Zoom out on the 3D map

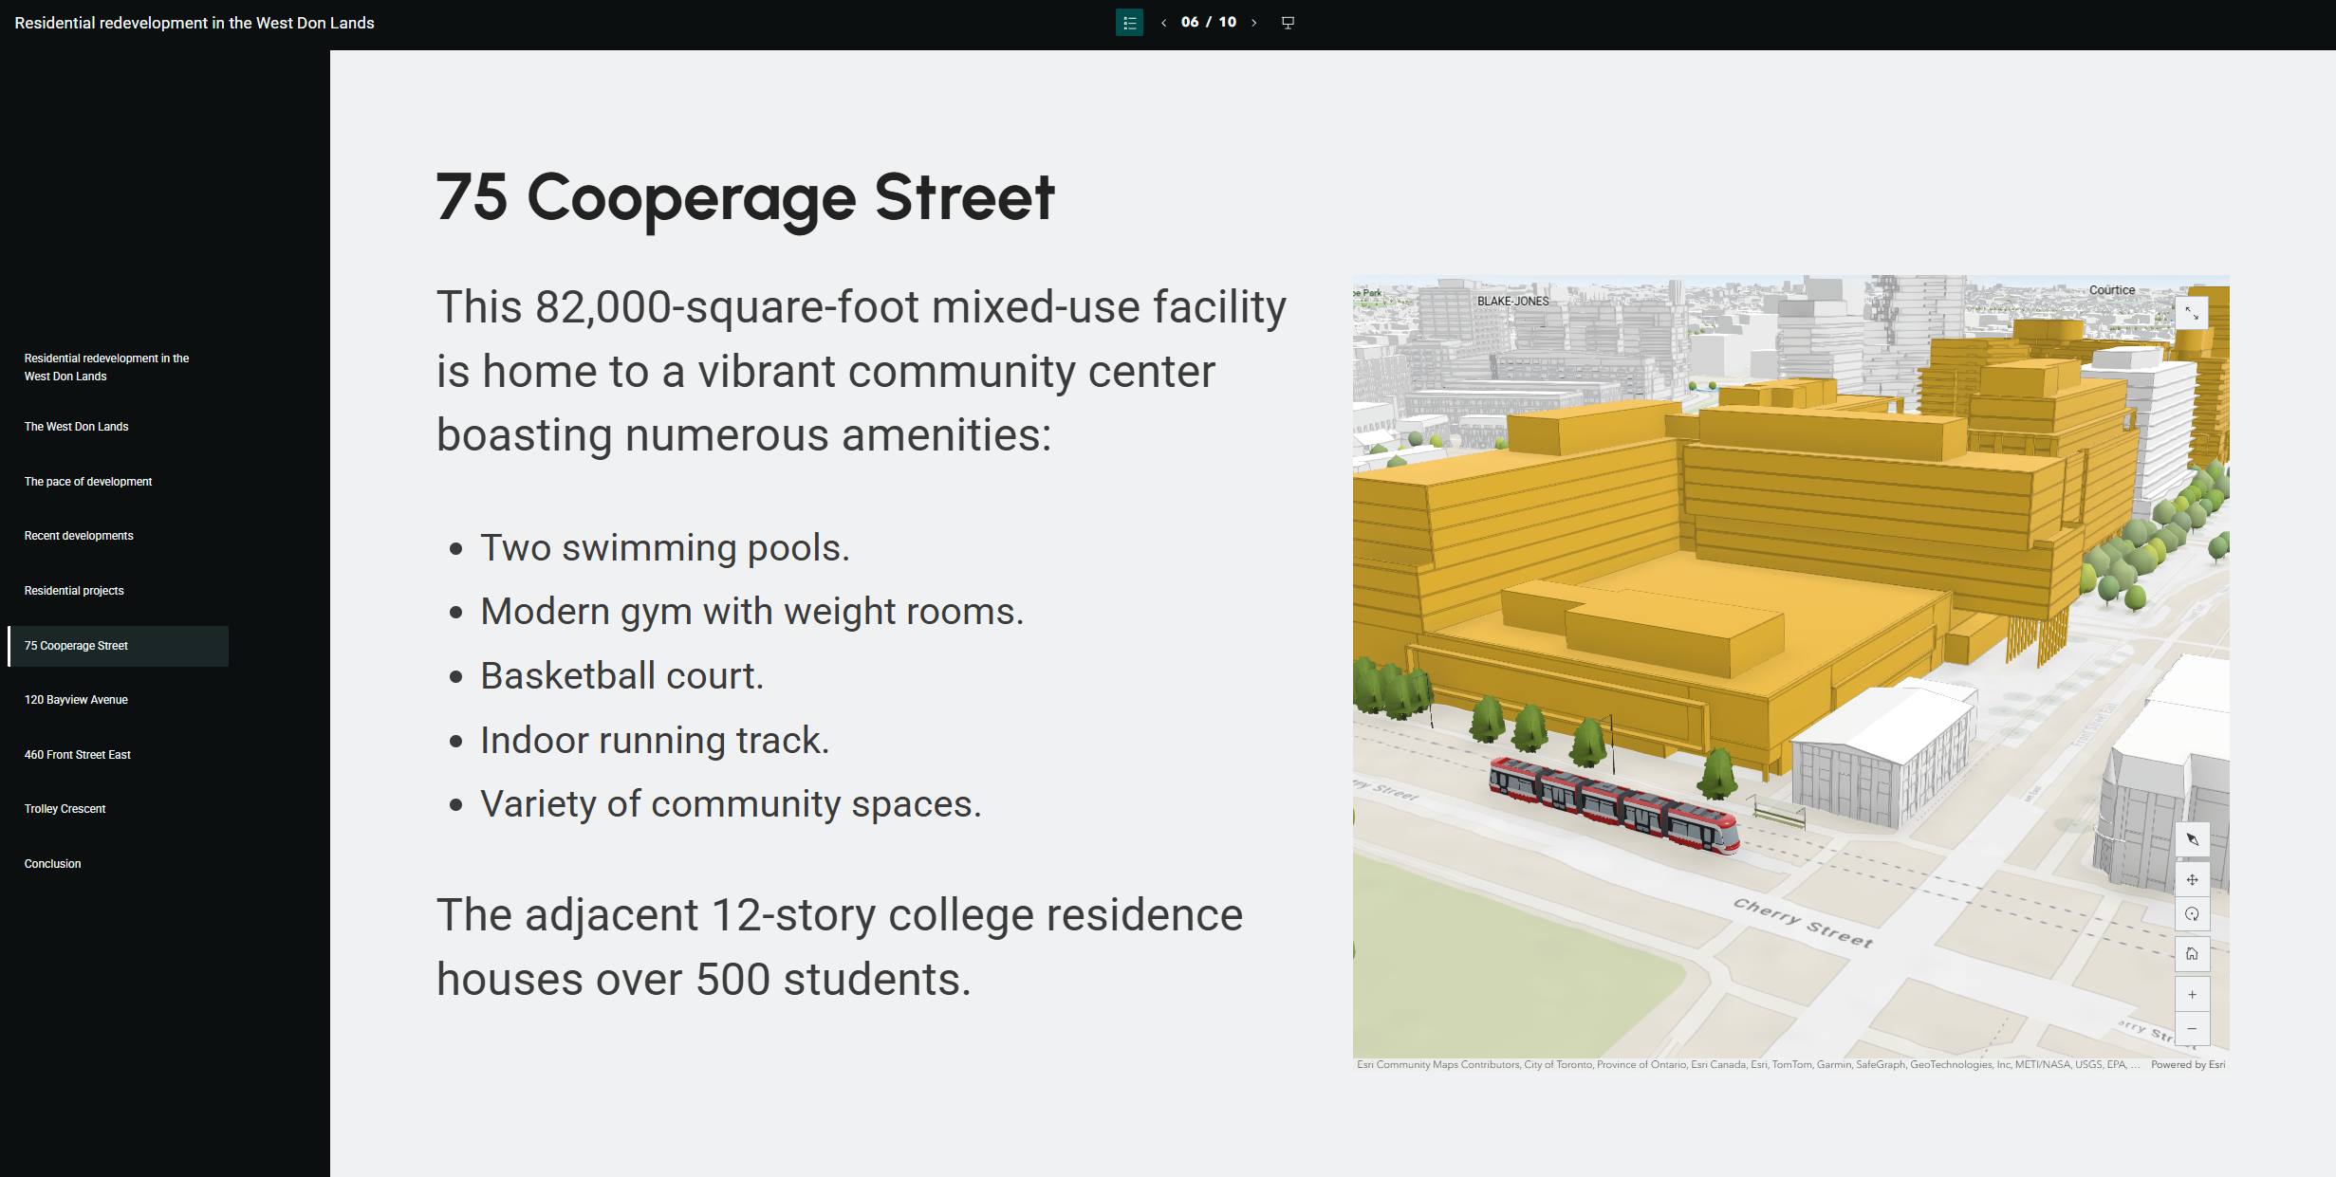point(2192,1029)
